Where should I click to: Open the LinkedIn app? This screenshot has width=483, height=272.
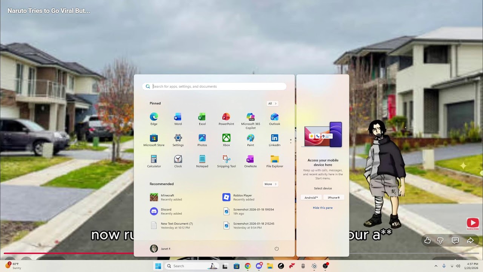coord(275,140)
